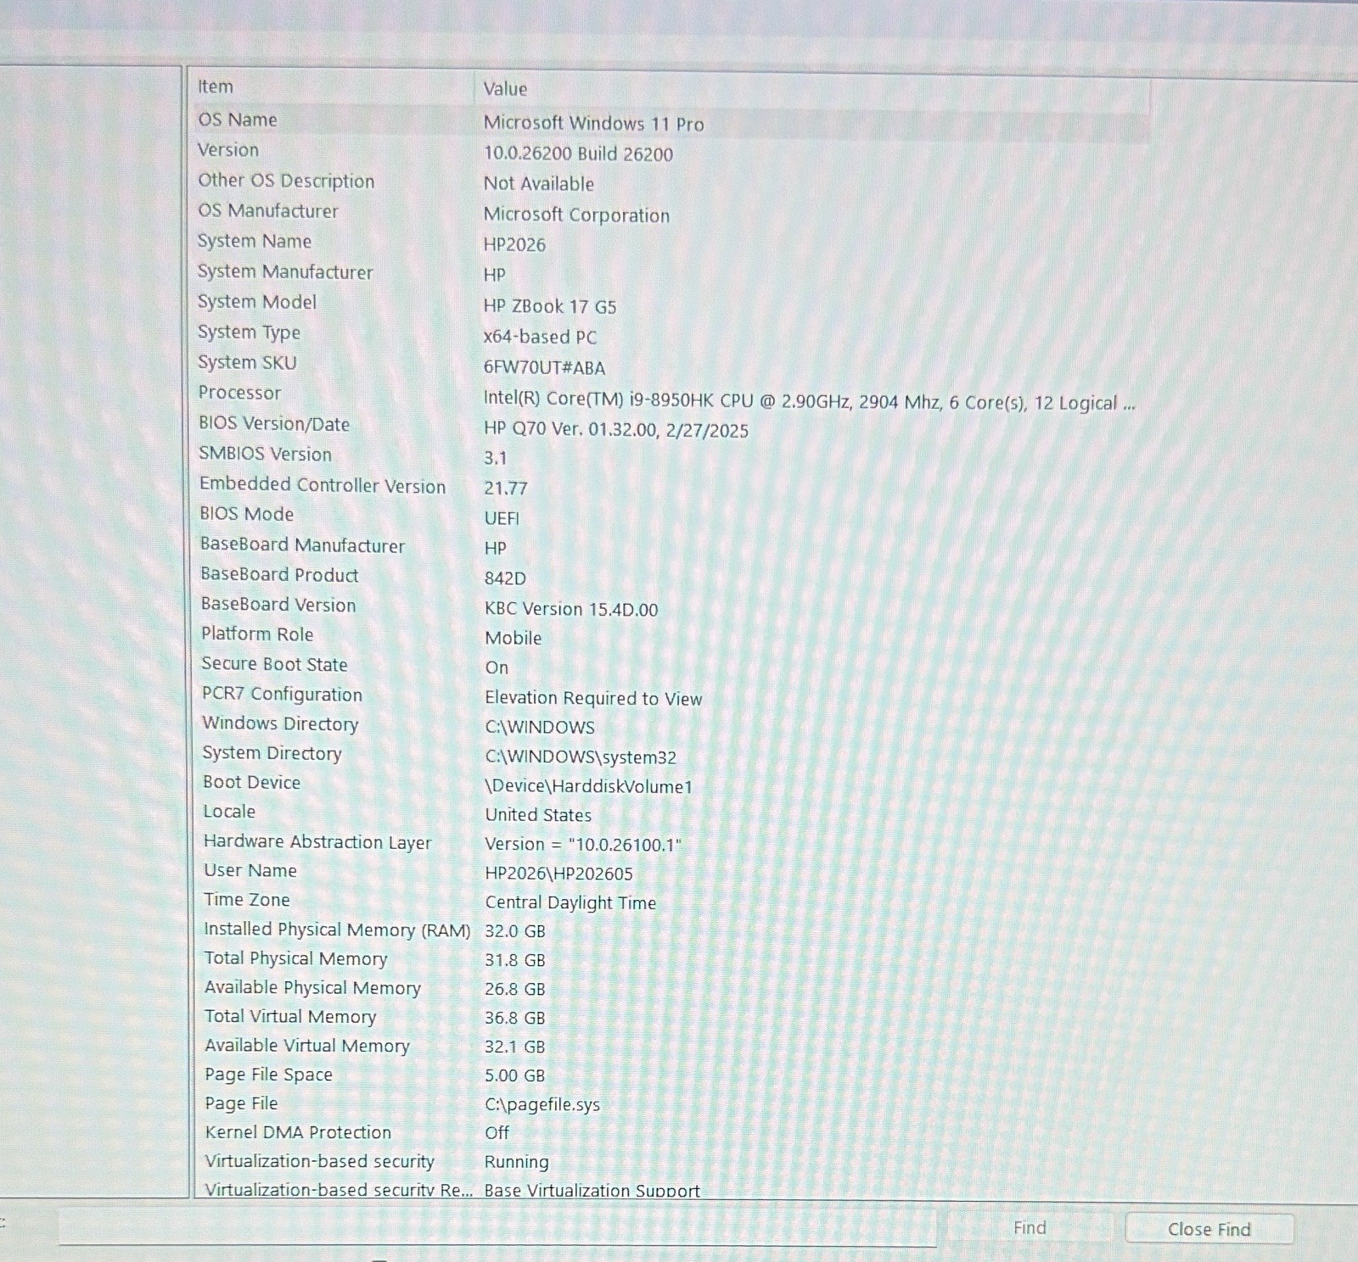Select the System Model item
The image size is (1358, 1262).
pyautogui.click(x=257, y=302)
